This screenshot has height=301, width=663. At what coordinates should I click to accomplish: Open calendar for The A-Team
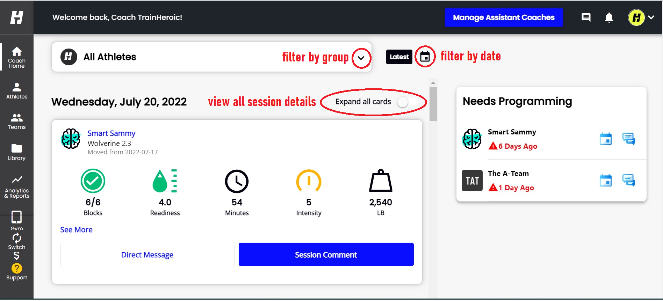(x=606, y=181)
